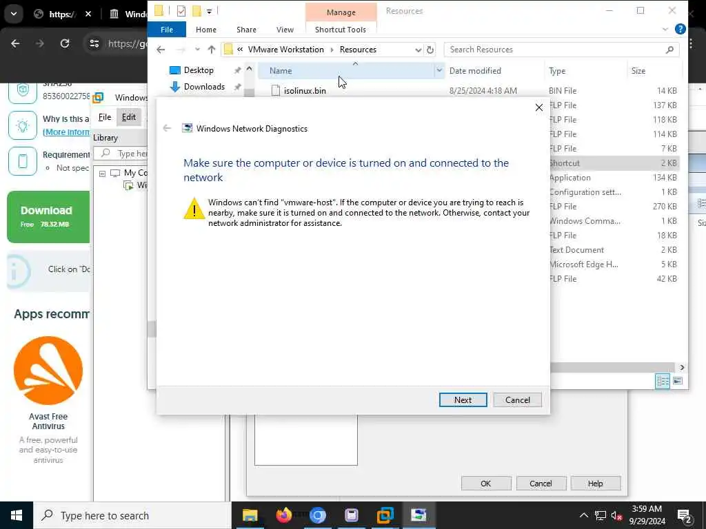Image resolution: width=706 pixels, height=529 pixels.
Task: Cancel the Windows Network Diagnostics dialog
Action: (517, 400)
